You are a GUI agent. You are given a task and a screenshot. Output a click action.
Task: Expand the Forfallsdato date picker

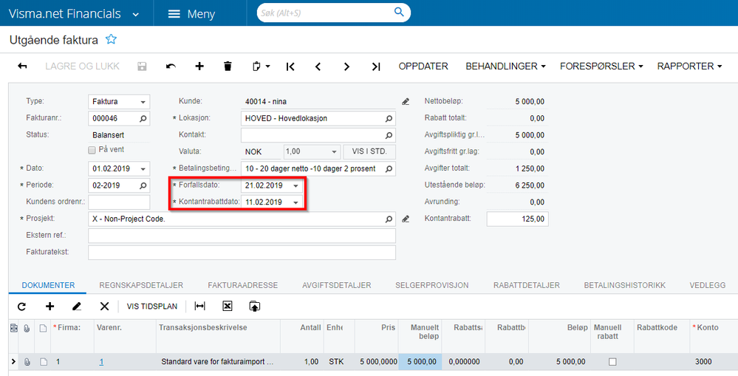click(296, 185)
